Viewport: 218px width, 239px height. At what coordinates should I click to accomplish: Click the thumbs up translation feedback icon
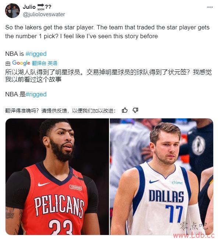coord(125,110)
